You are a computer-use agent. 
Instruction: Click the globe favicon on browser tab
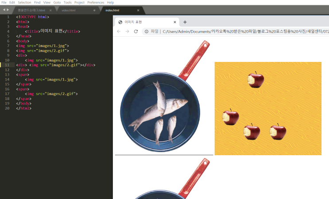pos(120,22)
